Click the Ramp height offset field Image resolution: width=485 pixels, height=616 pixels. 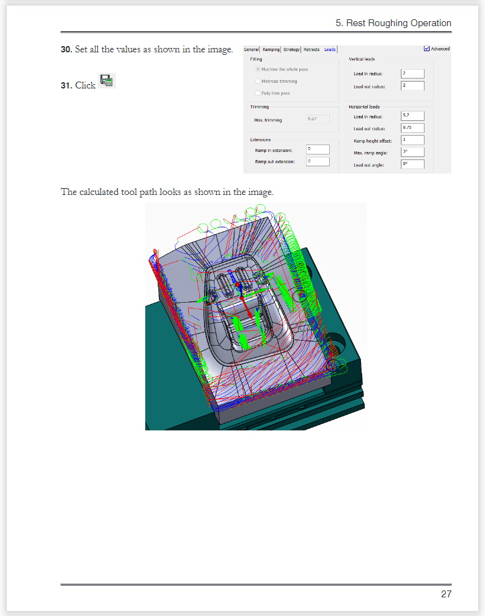pos(412,140)
